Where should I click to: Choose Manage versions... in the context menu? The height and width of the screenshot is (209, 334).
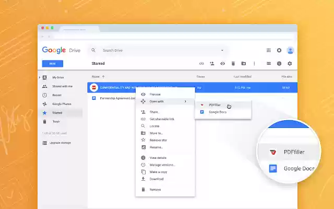165,165
